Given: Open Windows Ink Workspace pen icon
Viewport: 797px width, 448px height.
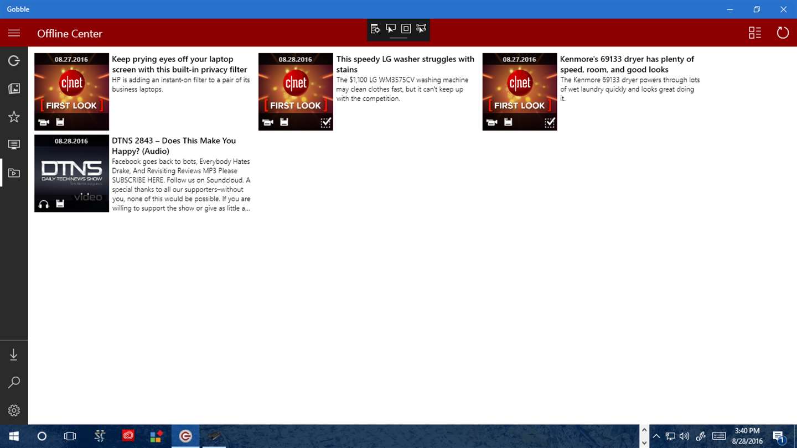Looking at the screenshot, I should [701, 436].
